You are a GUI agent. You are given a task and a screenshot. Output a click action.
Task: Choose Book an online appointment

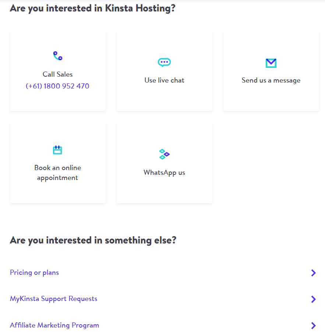(x=57, y=162)
